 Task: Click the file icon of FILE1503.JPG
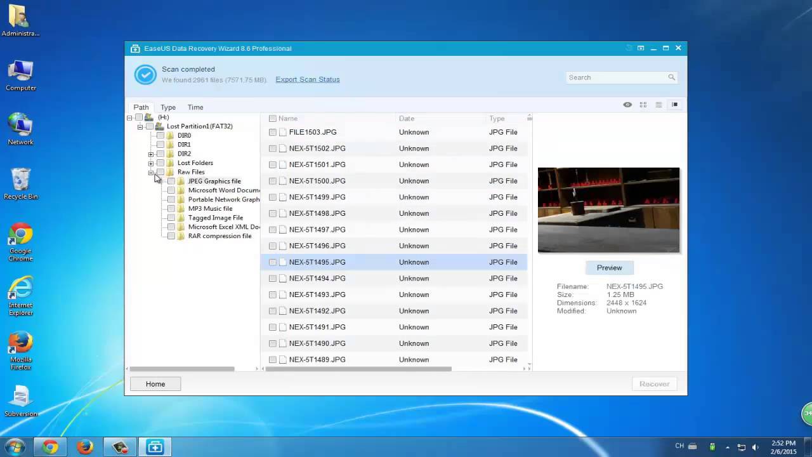pos(283,132)
